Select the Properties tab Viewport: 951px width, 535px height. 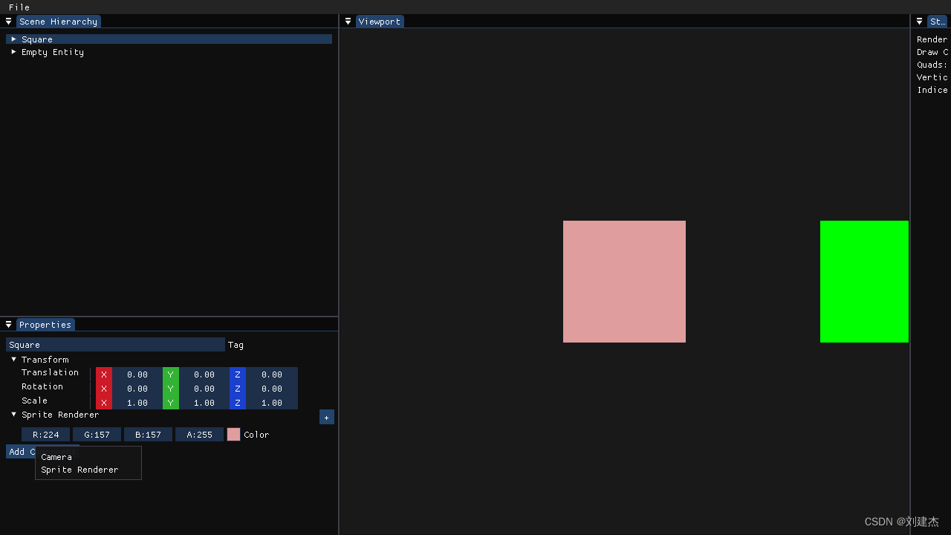pos(45,325)
